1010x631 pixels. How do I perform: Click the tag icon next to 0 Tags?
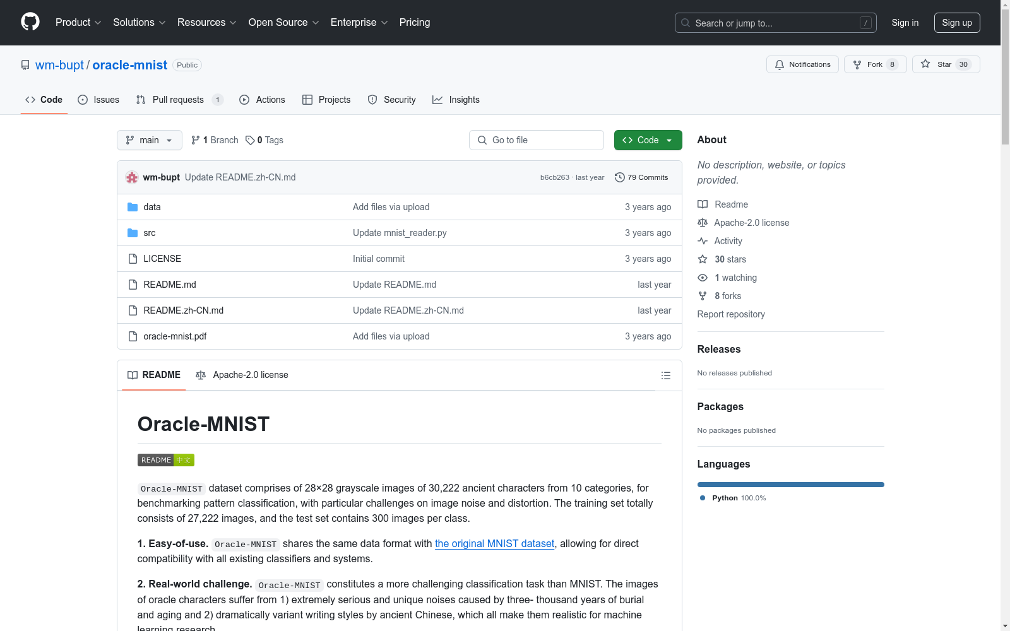pos(250,140)
